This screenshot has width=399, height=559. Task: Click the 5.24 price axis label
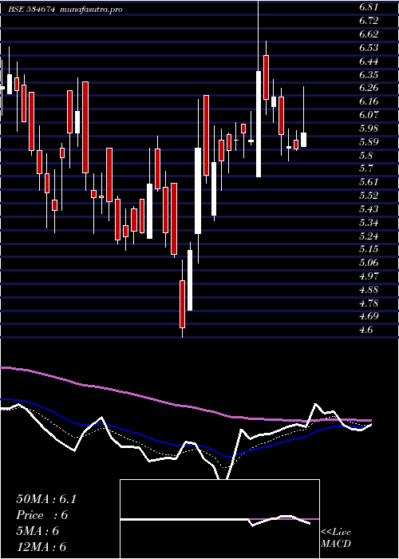pyautogui.click(x=369, y=236)
